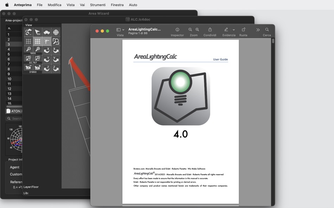Click the zoom-to-fit magnifier frame icon

56,41
